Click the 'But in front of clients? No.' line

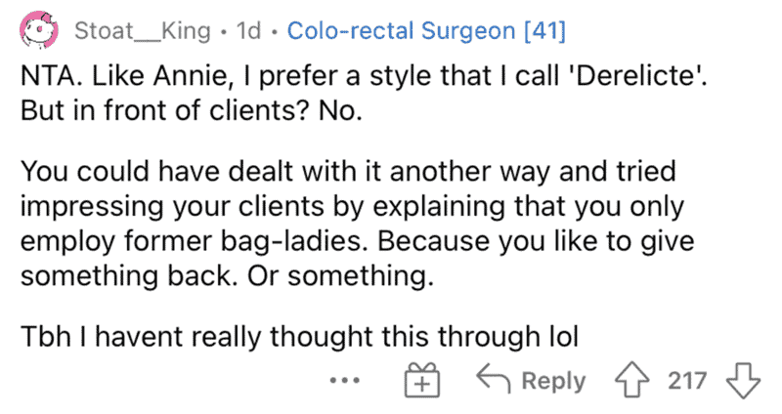(192, 110)
